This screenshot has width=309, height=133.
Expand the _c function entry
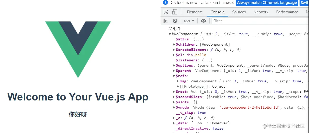click(174, 118)
